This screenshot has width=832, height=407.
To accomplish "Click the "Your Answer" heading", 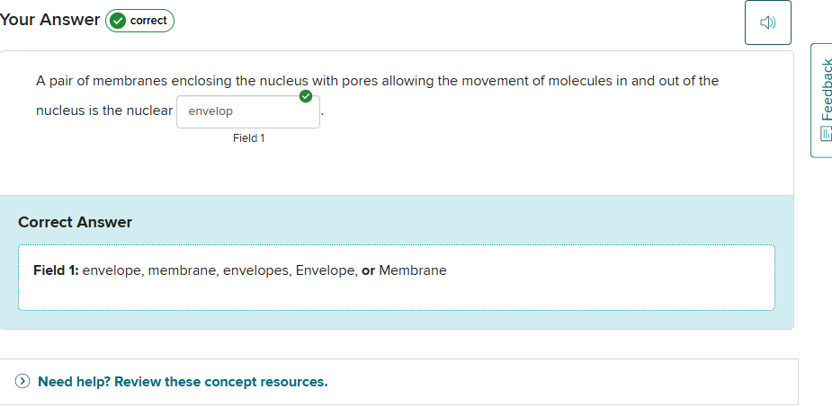I will (x=50, y=20).
